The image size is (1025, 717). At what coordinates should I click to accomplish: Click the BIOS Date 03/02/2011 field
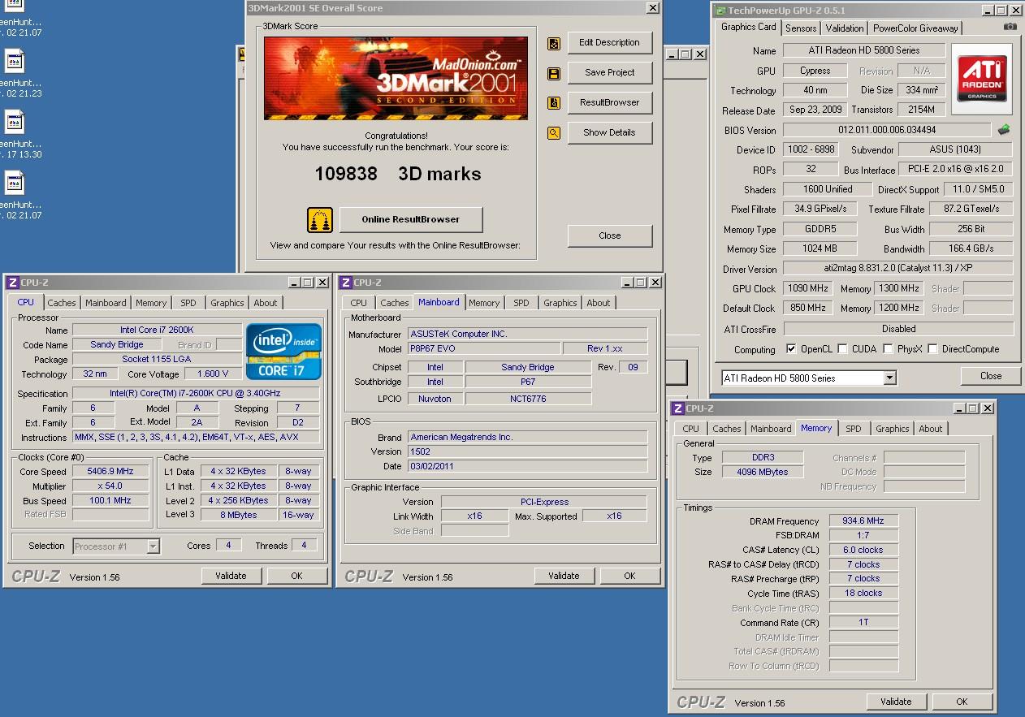point(528,467)
